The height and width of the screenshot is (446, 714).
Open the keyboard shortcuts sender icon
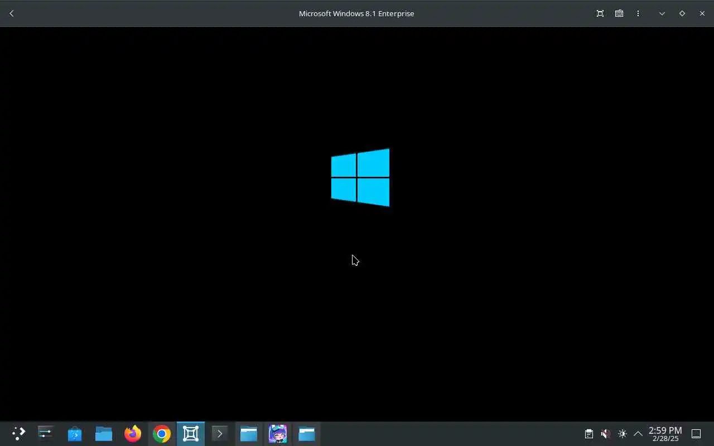point(619,13)
